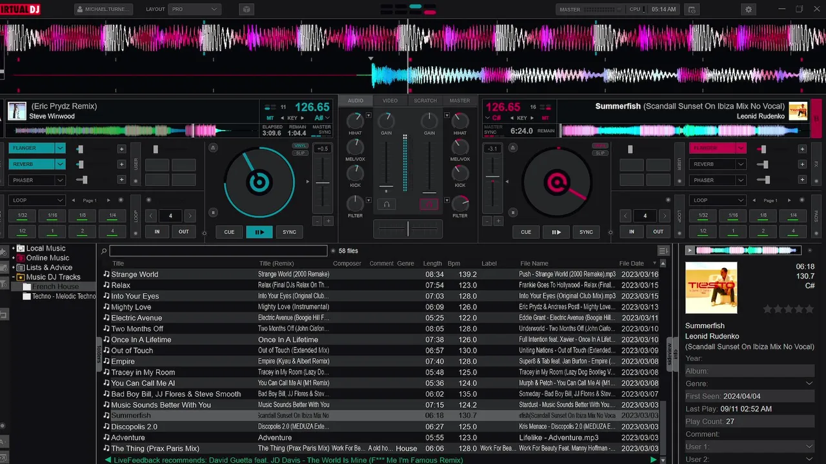Go to next pads page on left deck
Viewport: 826px width, 464px height.
[108, 200]
